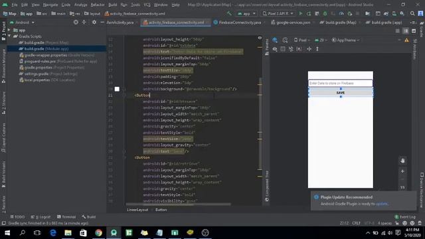The width and height of the screenshot is (425, 239).
Task: Open the Logcat tool window
Action: [x=41, y=217]
